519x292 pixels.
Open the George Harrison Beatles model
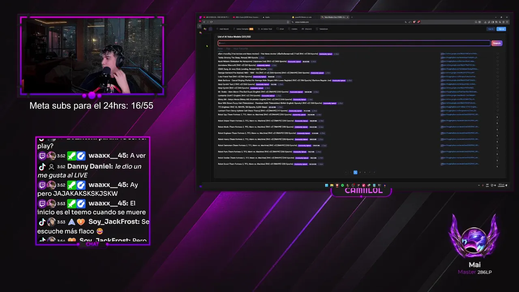(x=264, y=73)
